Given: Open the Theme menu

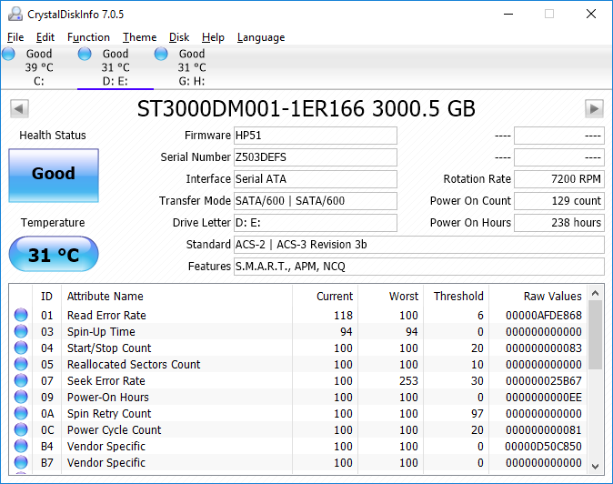Looking at the screenshot, I should click(139, 37).
